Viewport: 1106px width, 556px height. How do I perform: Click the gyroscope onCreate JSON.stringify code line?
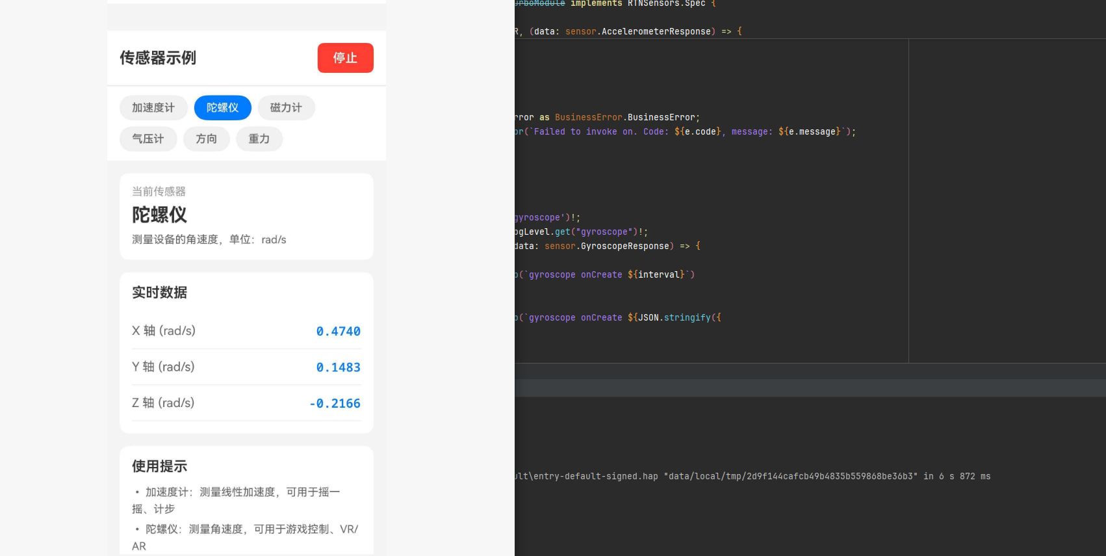[x=618, y=317]
